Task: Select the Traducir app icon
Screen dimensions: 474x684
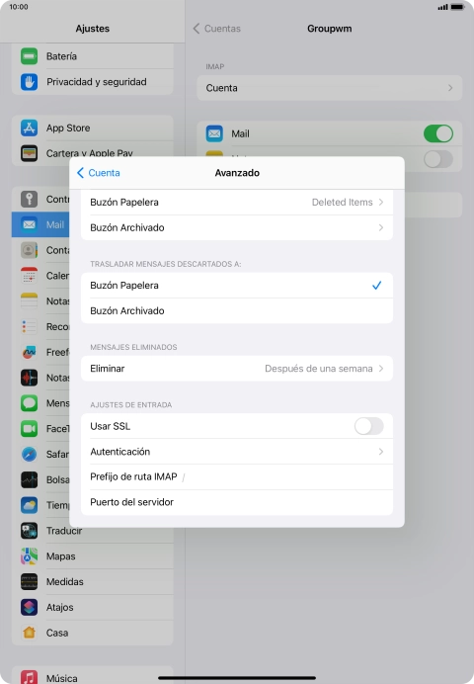Action: (x=30, y=531)
